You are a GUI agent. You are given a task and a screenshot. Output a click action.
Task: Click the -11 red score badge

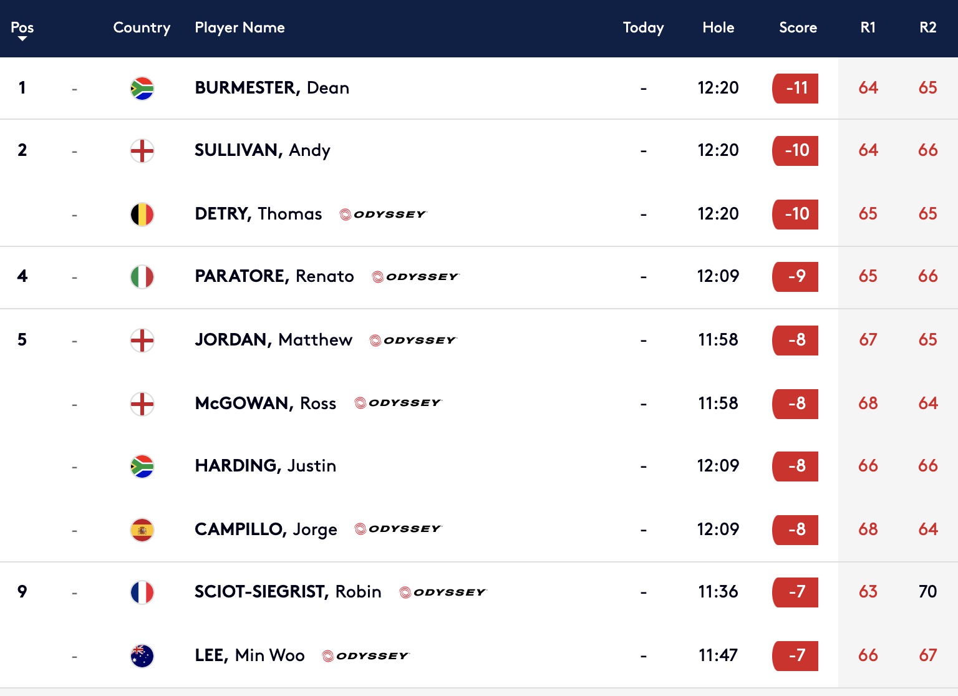[795, 89]
